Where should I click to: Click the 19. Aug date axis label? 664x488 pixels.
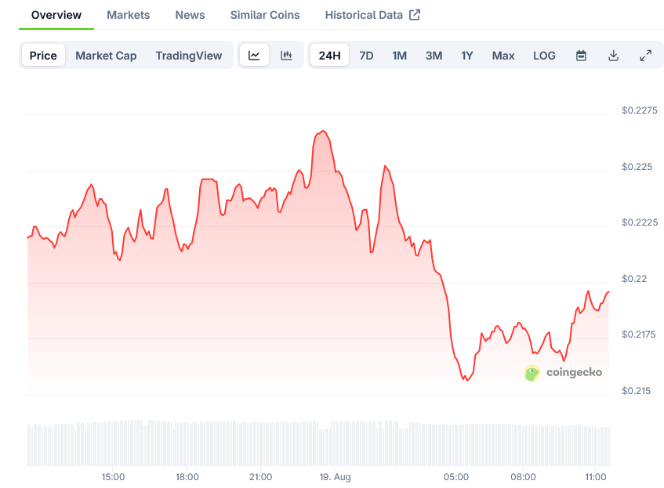click(x=335, y=477)
